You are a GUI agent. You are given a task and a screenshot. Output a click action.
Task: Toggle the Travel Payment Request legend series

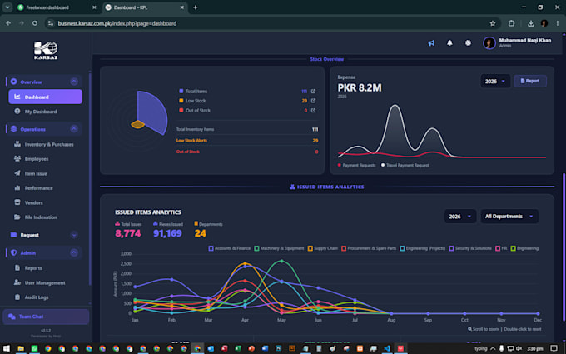pos(405,165)
